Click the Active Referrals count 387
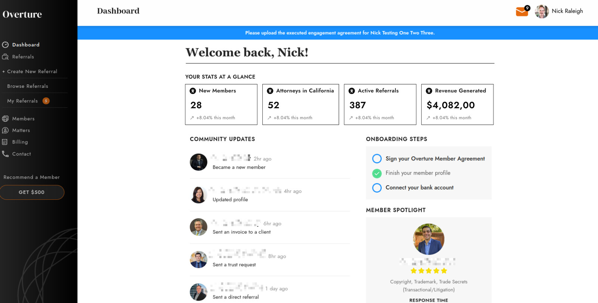 tap(357, 105)
